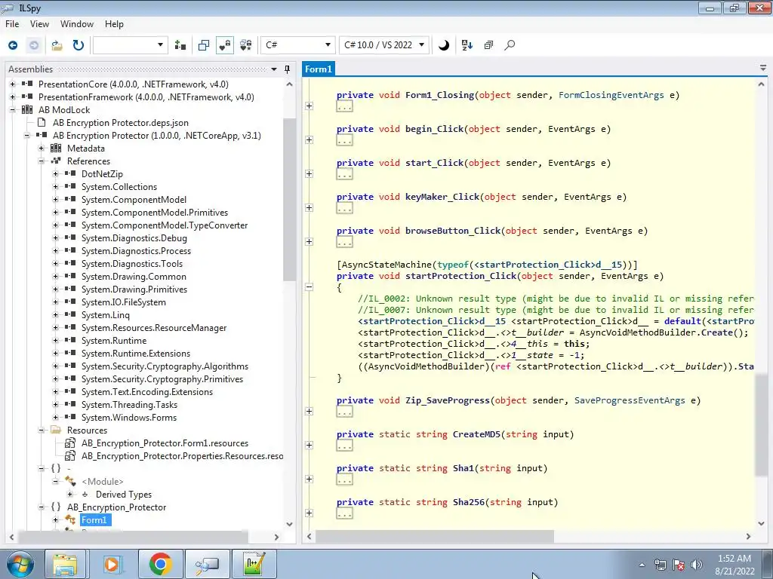
Task: Open the search magnifier tool
Action: [x=510, y=45]
